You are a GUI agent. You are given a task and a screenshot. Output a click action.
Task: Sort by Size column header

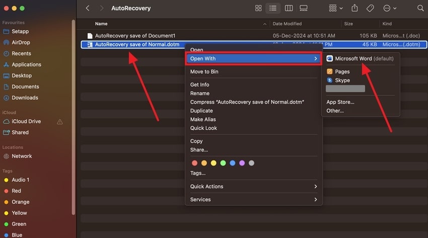[348, 24]
